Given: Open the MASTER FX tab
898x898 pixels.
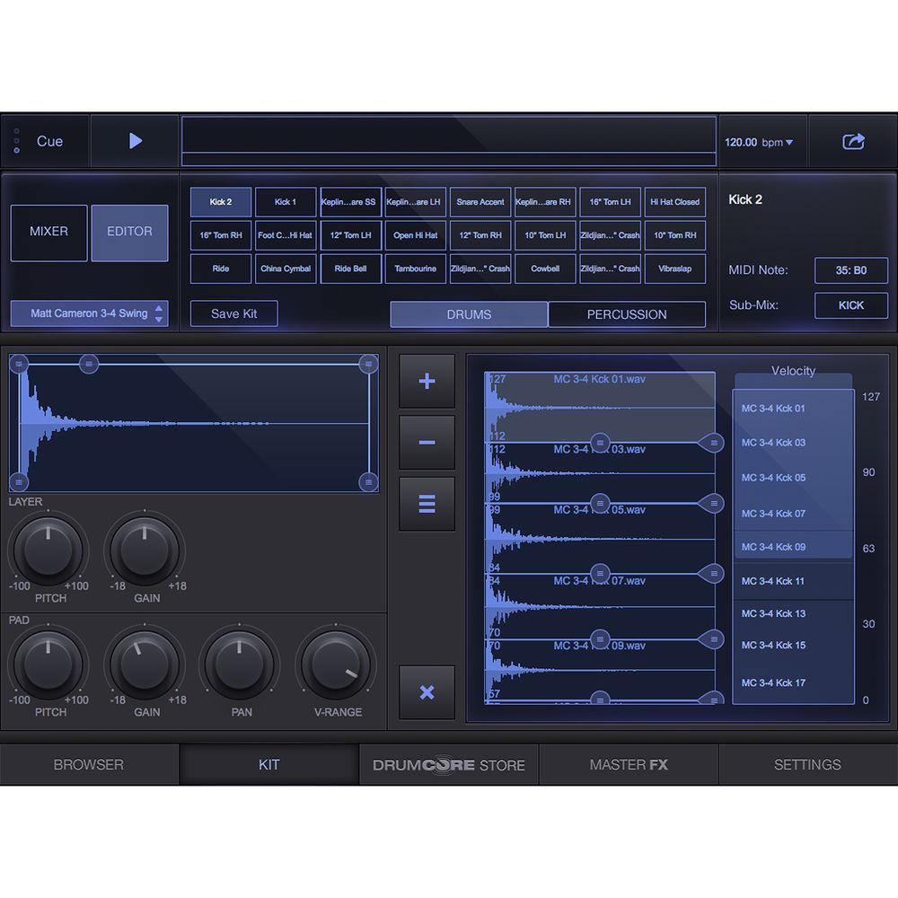Looking at the screenshot, I should tap(628, 764).
